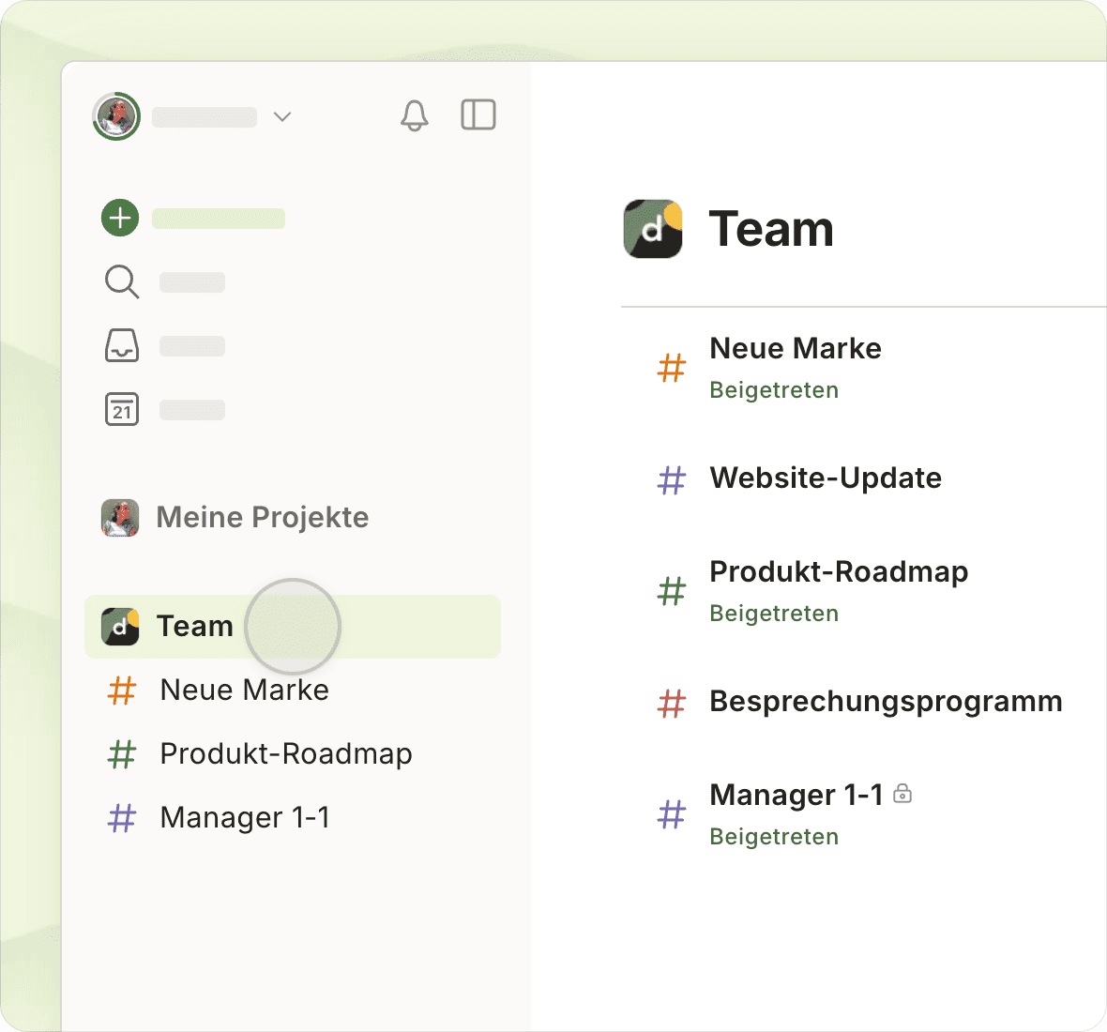This screenshot has height=1032, width=1107.
Task: Click the user profile avatar at top
Action: 116,116
